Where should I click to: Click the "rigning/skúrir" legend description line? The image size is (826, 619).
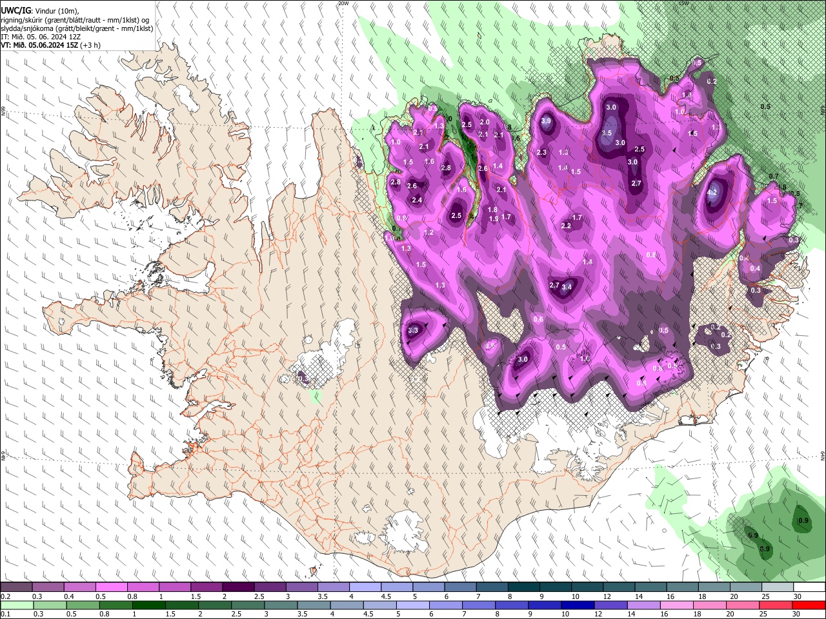pos(75,20)
